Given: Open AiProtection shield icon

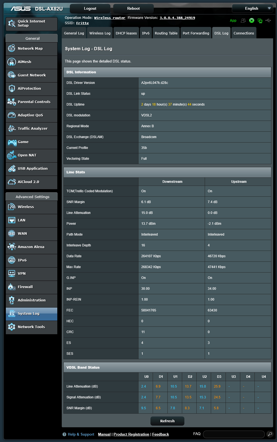Looking at the screenshot, I should pyautogui.click(x=12, y=88).
